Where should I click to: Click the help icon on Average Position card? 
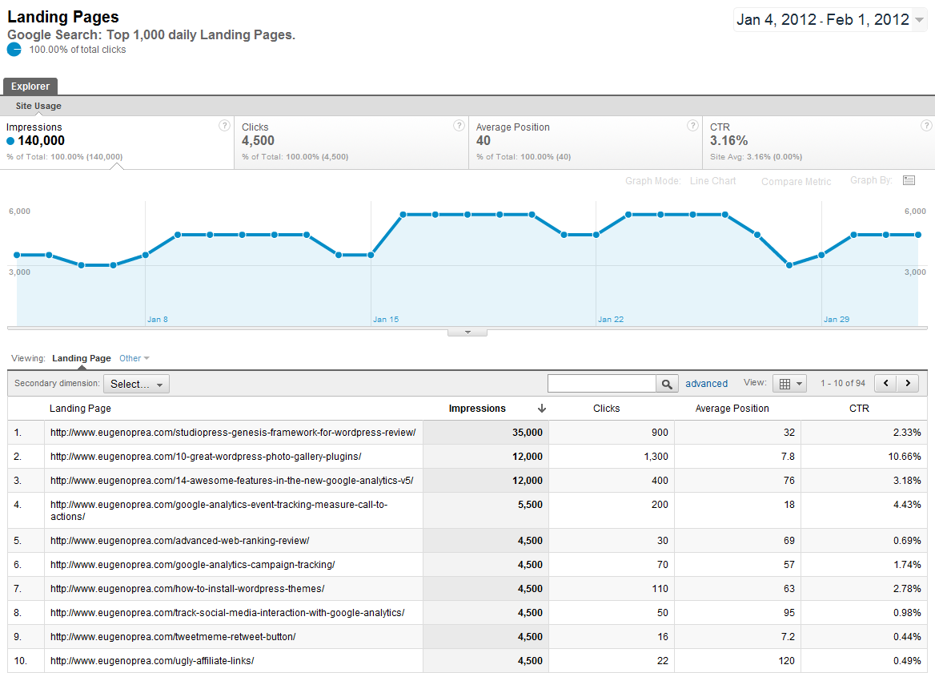point(692,126)
